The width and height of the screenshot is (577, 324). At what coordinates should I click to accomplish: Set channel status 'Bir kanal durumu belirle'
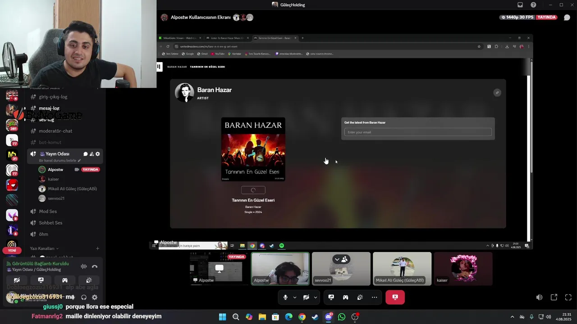60,160
